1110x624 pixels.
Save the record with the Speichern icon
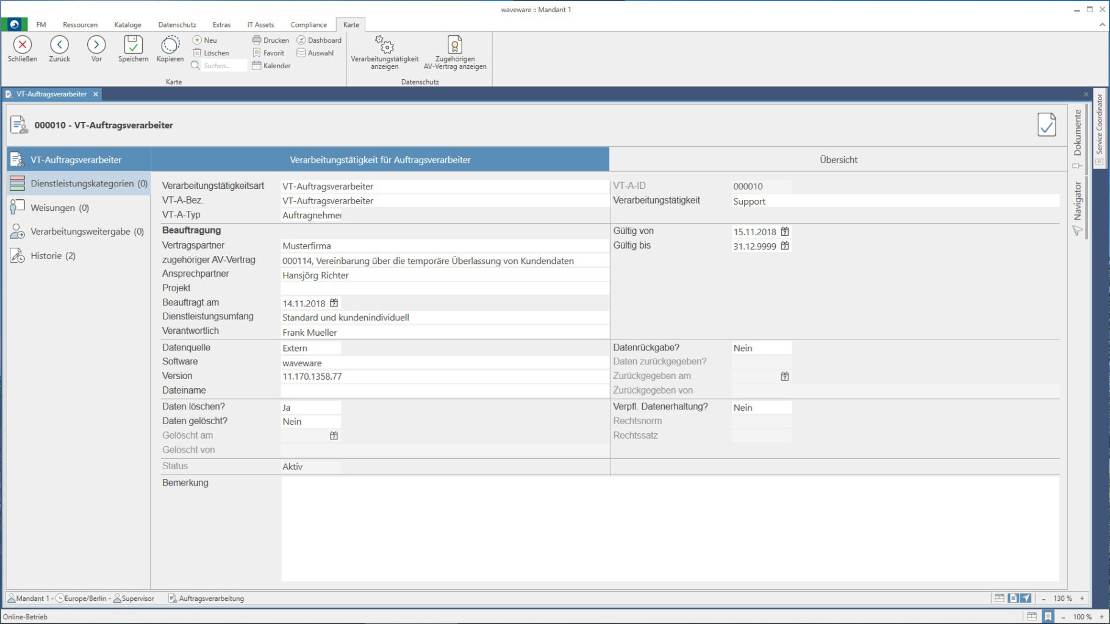pyautogui.click(x=133, y=45)
